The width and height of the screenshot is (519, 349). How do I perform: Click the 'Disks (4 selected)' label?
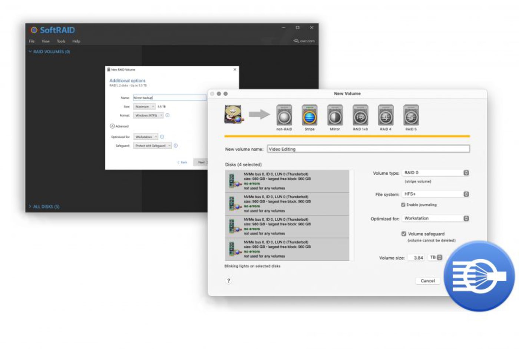(x=243, y=164)
